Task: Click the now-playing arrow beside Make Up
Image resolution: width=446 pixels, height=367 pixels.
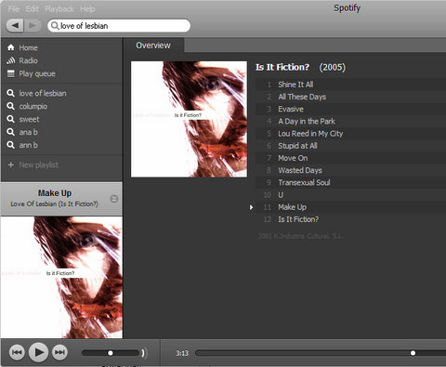Action: (251, 207)
